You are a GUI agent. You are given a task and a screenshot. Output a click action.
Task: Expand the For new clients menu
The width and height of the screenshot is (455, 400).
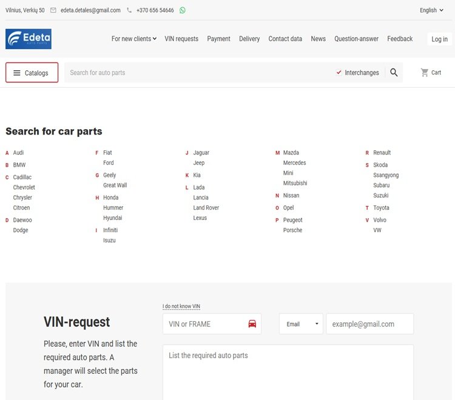(x=133, y=39)
